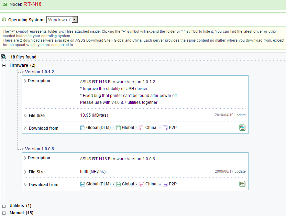Open Version 1.0.0.6 link
This screenshot has width=286, height=216.
(x=40, y=149)
